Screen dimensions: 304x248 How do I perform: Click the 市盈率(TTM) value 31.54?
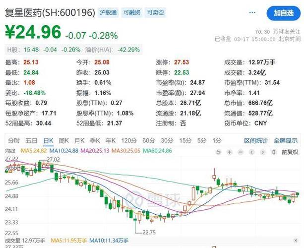[x=272, y=83]
